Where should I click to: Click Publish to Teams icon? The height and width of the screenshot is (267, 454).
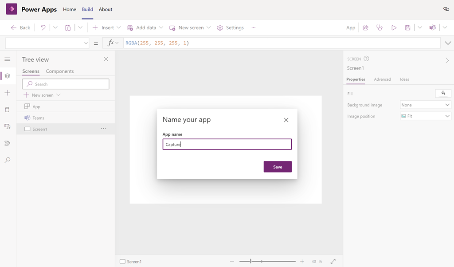(432, 27)
